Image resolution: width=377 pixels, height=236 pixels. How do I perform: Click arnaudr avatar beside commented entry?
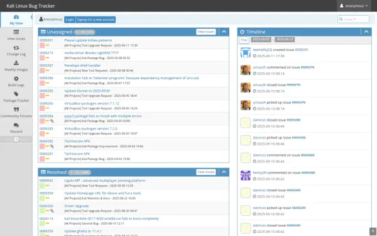point(246,70)
